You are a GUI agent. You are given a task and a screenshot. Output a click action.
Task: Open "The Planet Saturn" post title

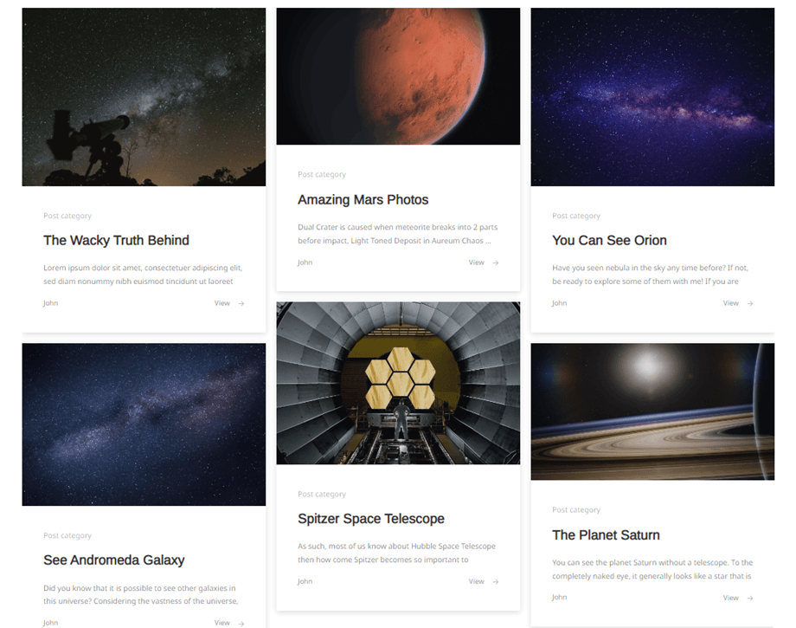pyautogui.click(x=606, y=535)
